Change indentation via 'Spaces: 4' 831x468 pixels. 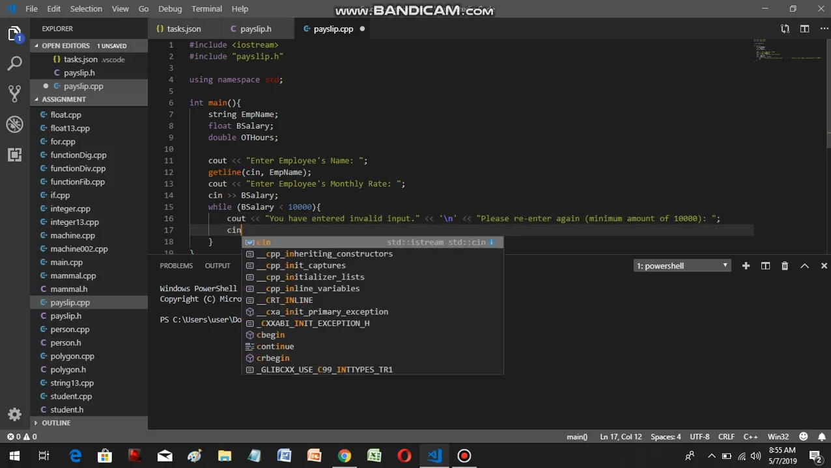pyautogui.click(x=666, y=437)
